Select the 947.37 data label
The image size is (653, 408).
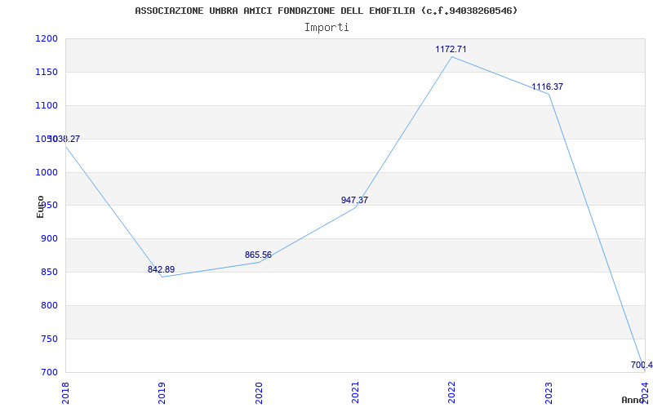click(354, 200)
